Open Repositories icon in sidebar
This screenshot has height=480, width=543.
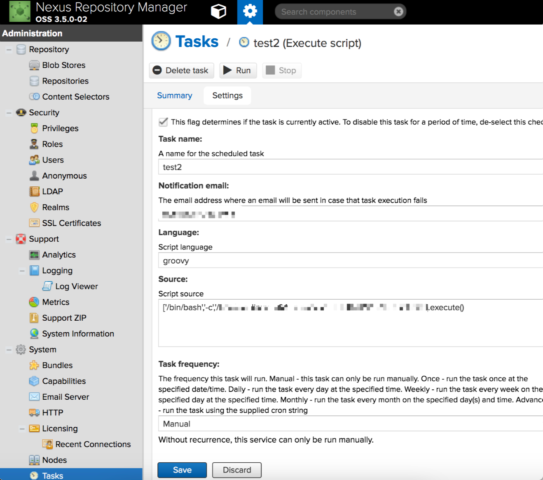pos(34,81)
